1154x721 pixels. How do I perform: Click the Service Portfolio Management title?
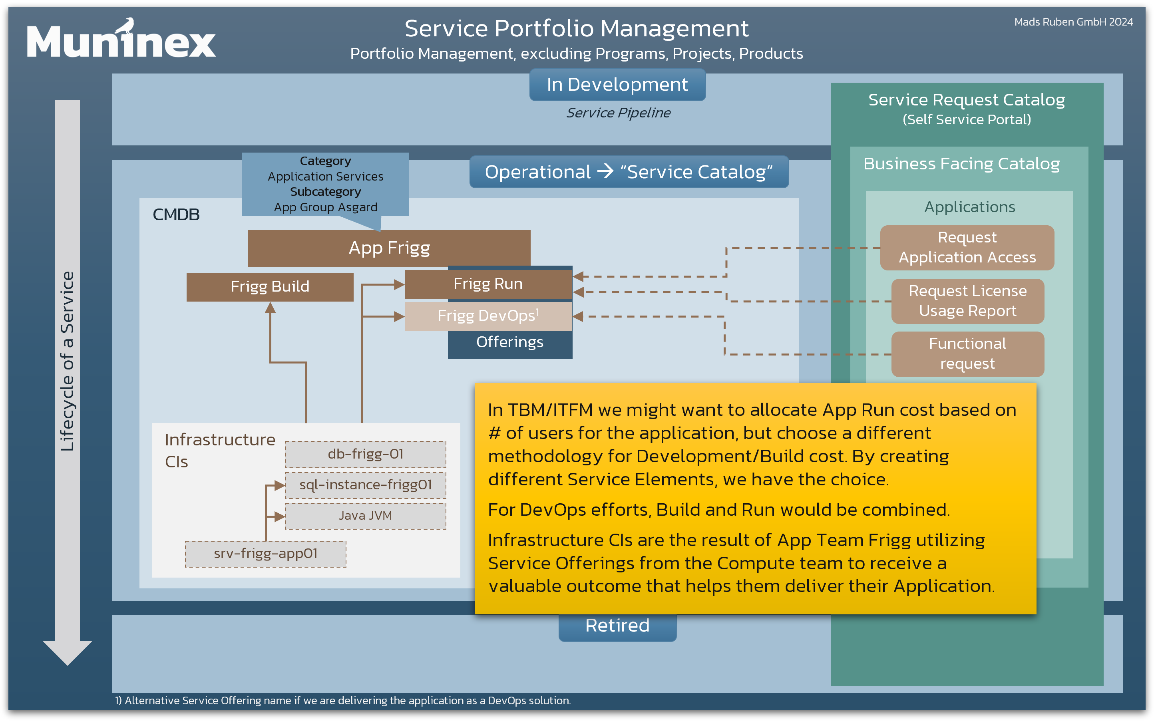[x=577, y=28]
